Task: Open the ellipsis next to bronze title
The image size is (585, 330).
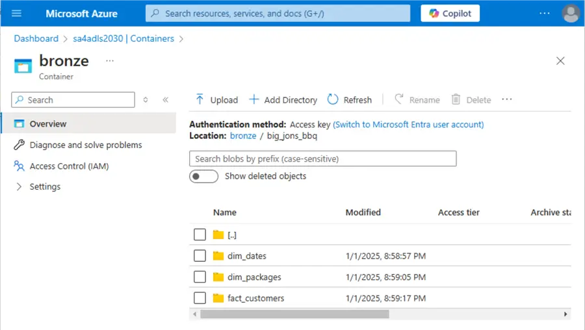Action: [x=110, y=61]
